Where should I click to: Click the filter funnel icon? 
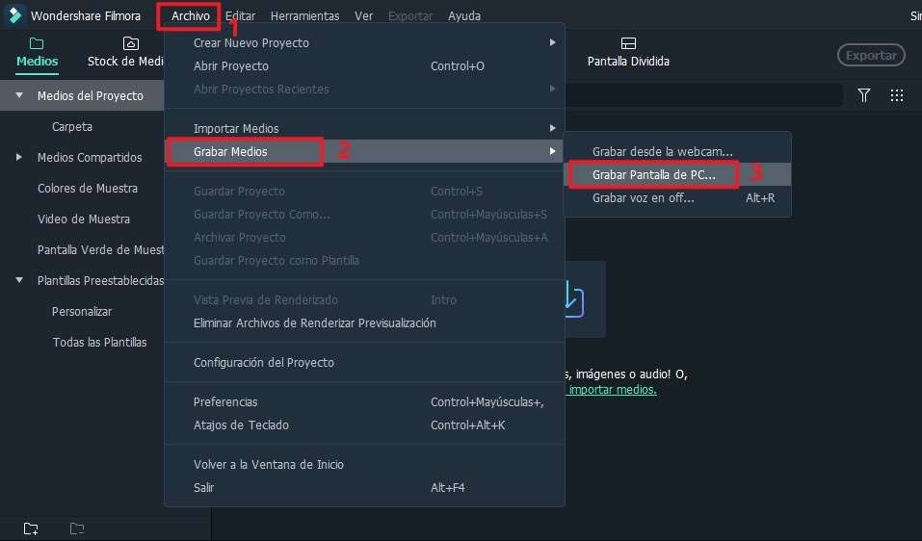coord(863,95)
